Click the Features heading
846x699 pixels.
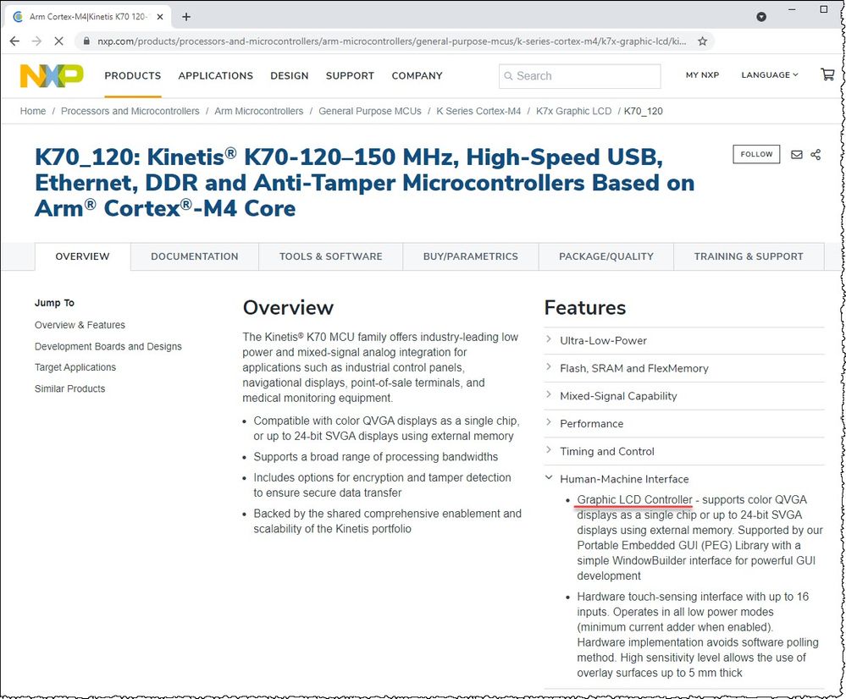585,307
